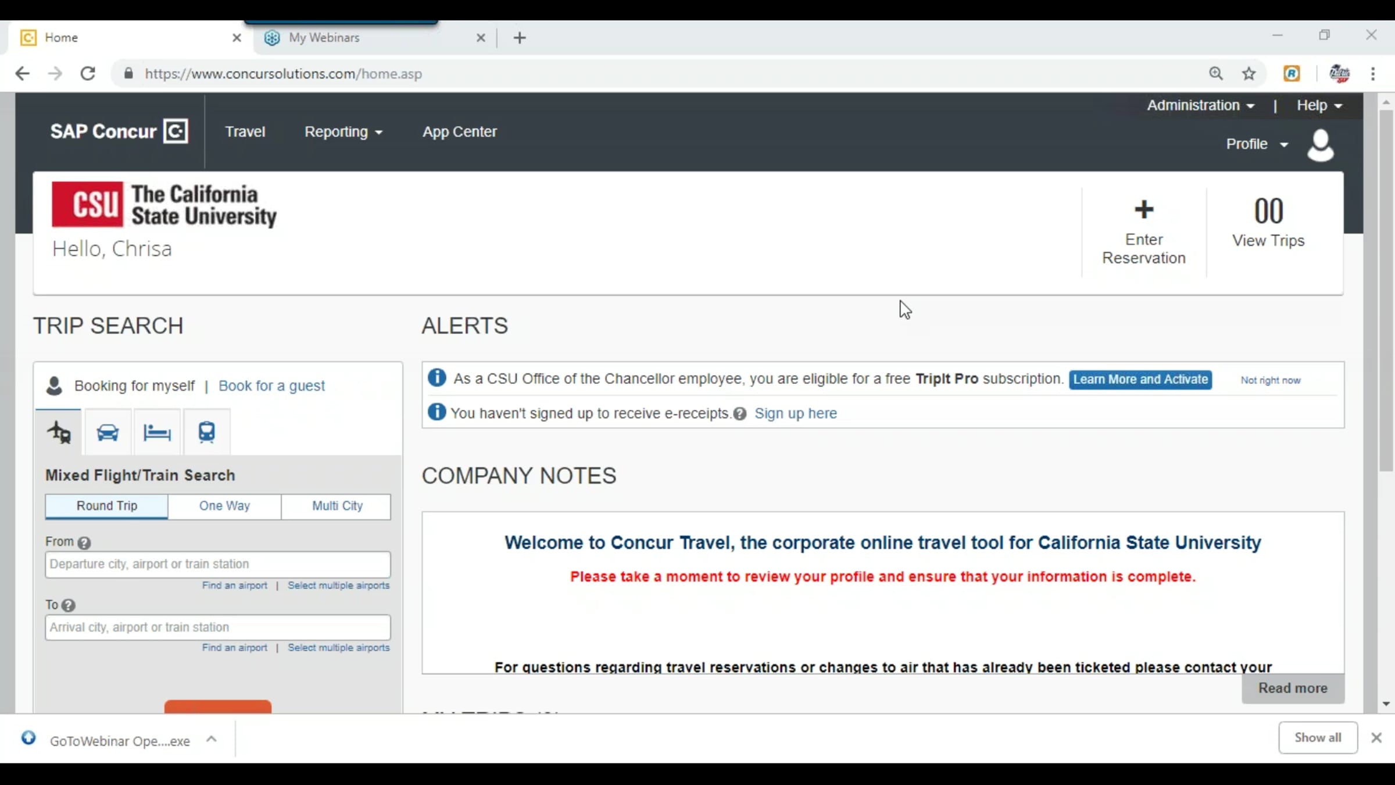Open the Travel menu
The height and width of the screenshot is (785, 1395).
point(245,132)
